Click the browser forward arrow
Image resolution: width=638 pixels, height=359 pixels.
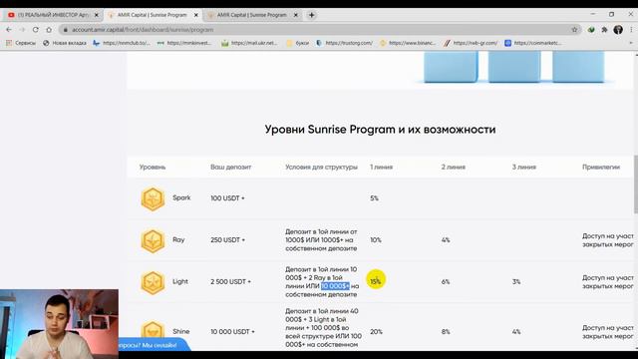point(22,30)
